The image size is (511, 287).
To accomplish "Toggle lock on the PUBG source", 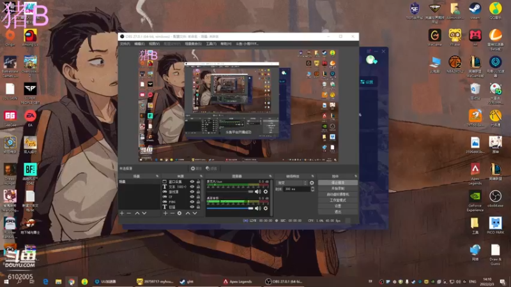I will pos(198,202).
